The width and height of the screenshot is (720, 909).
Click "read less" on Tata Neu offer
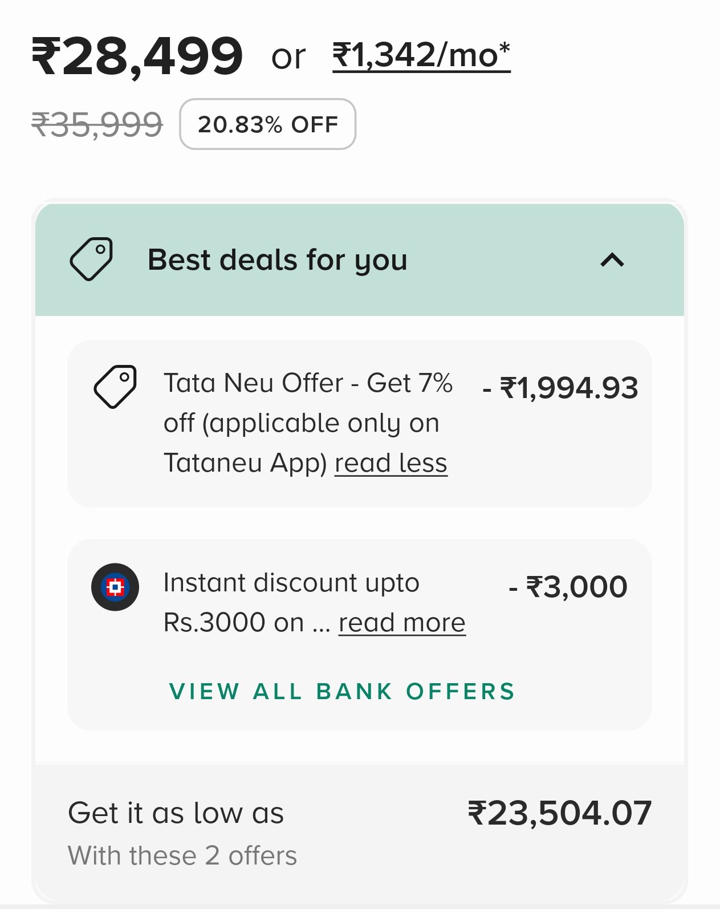click(x=390, y=463)
